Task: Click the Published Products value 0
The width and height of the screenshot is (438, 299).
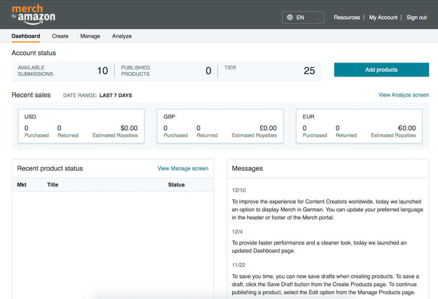Action: 208,71
